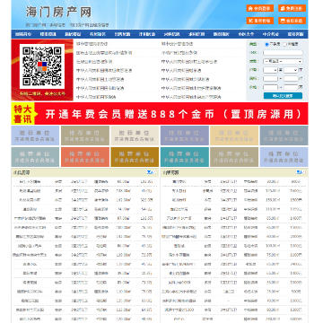Open the coral-red 推荐单位 tile

[85, 157]
